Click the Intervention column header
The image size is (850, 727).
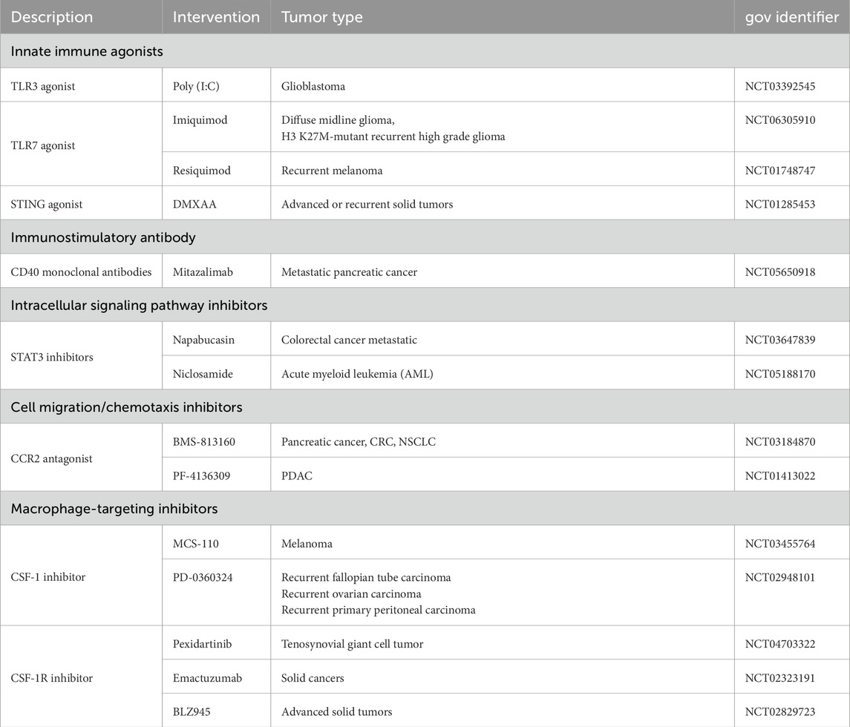click(216, 17)
